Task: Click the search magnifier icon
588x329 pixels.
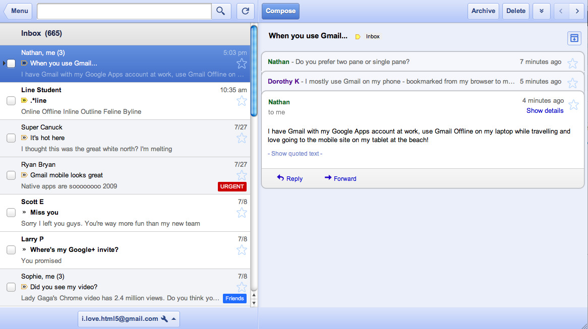Action: point(221,11)
